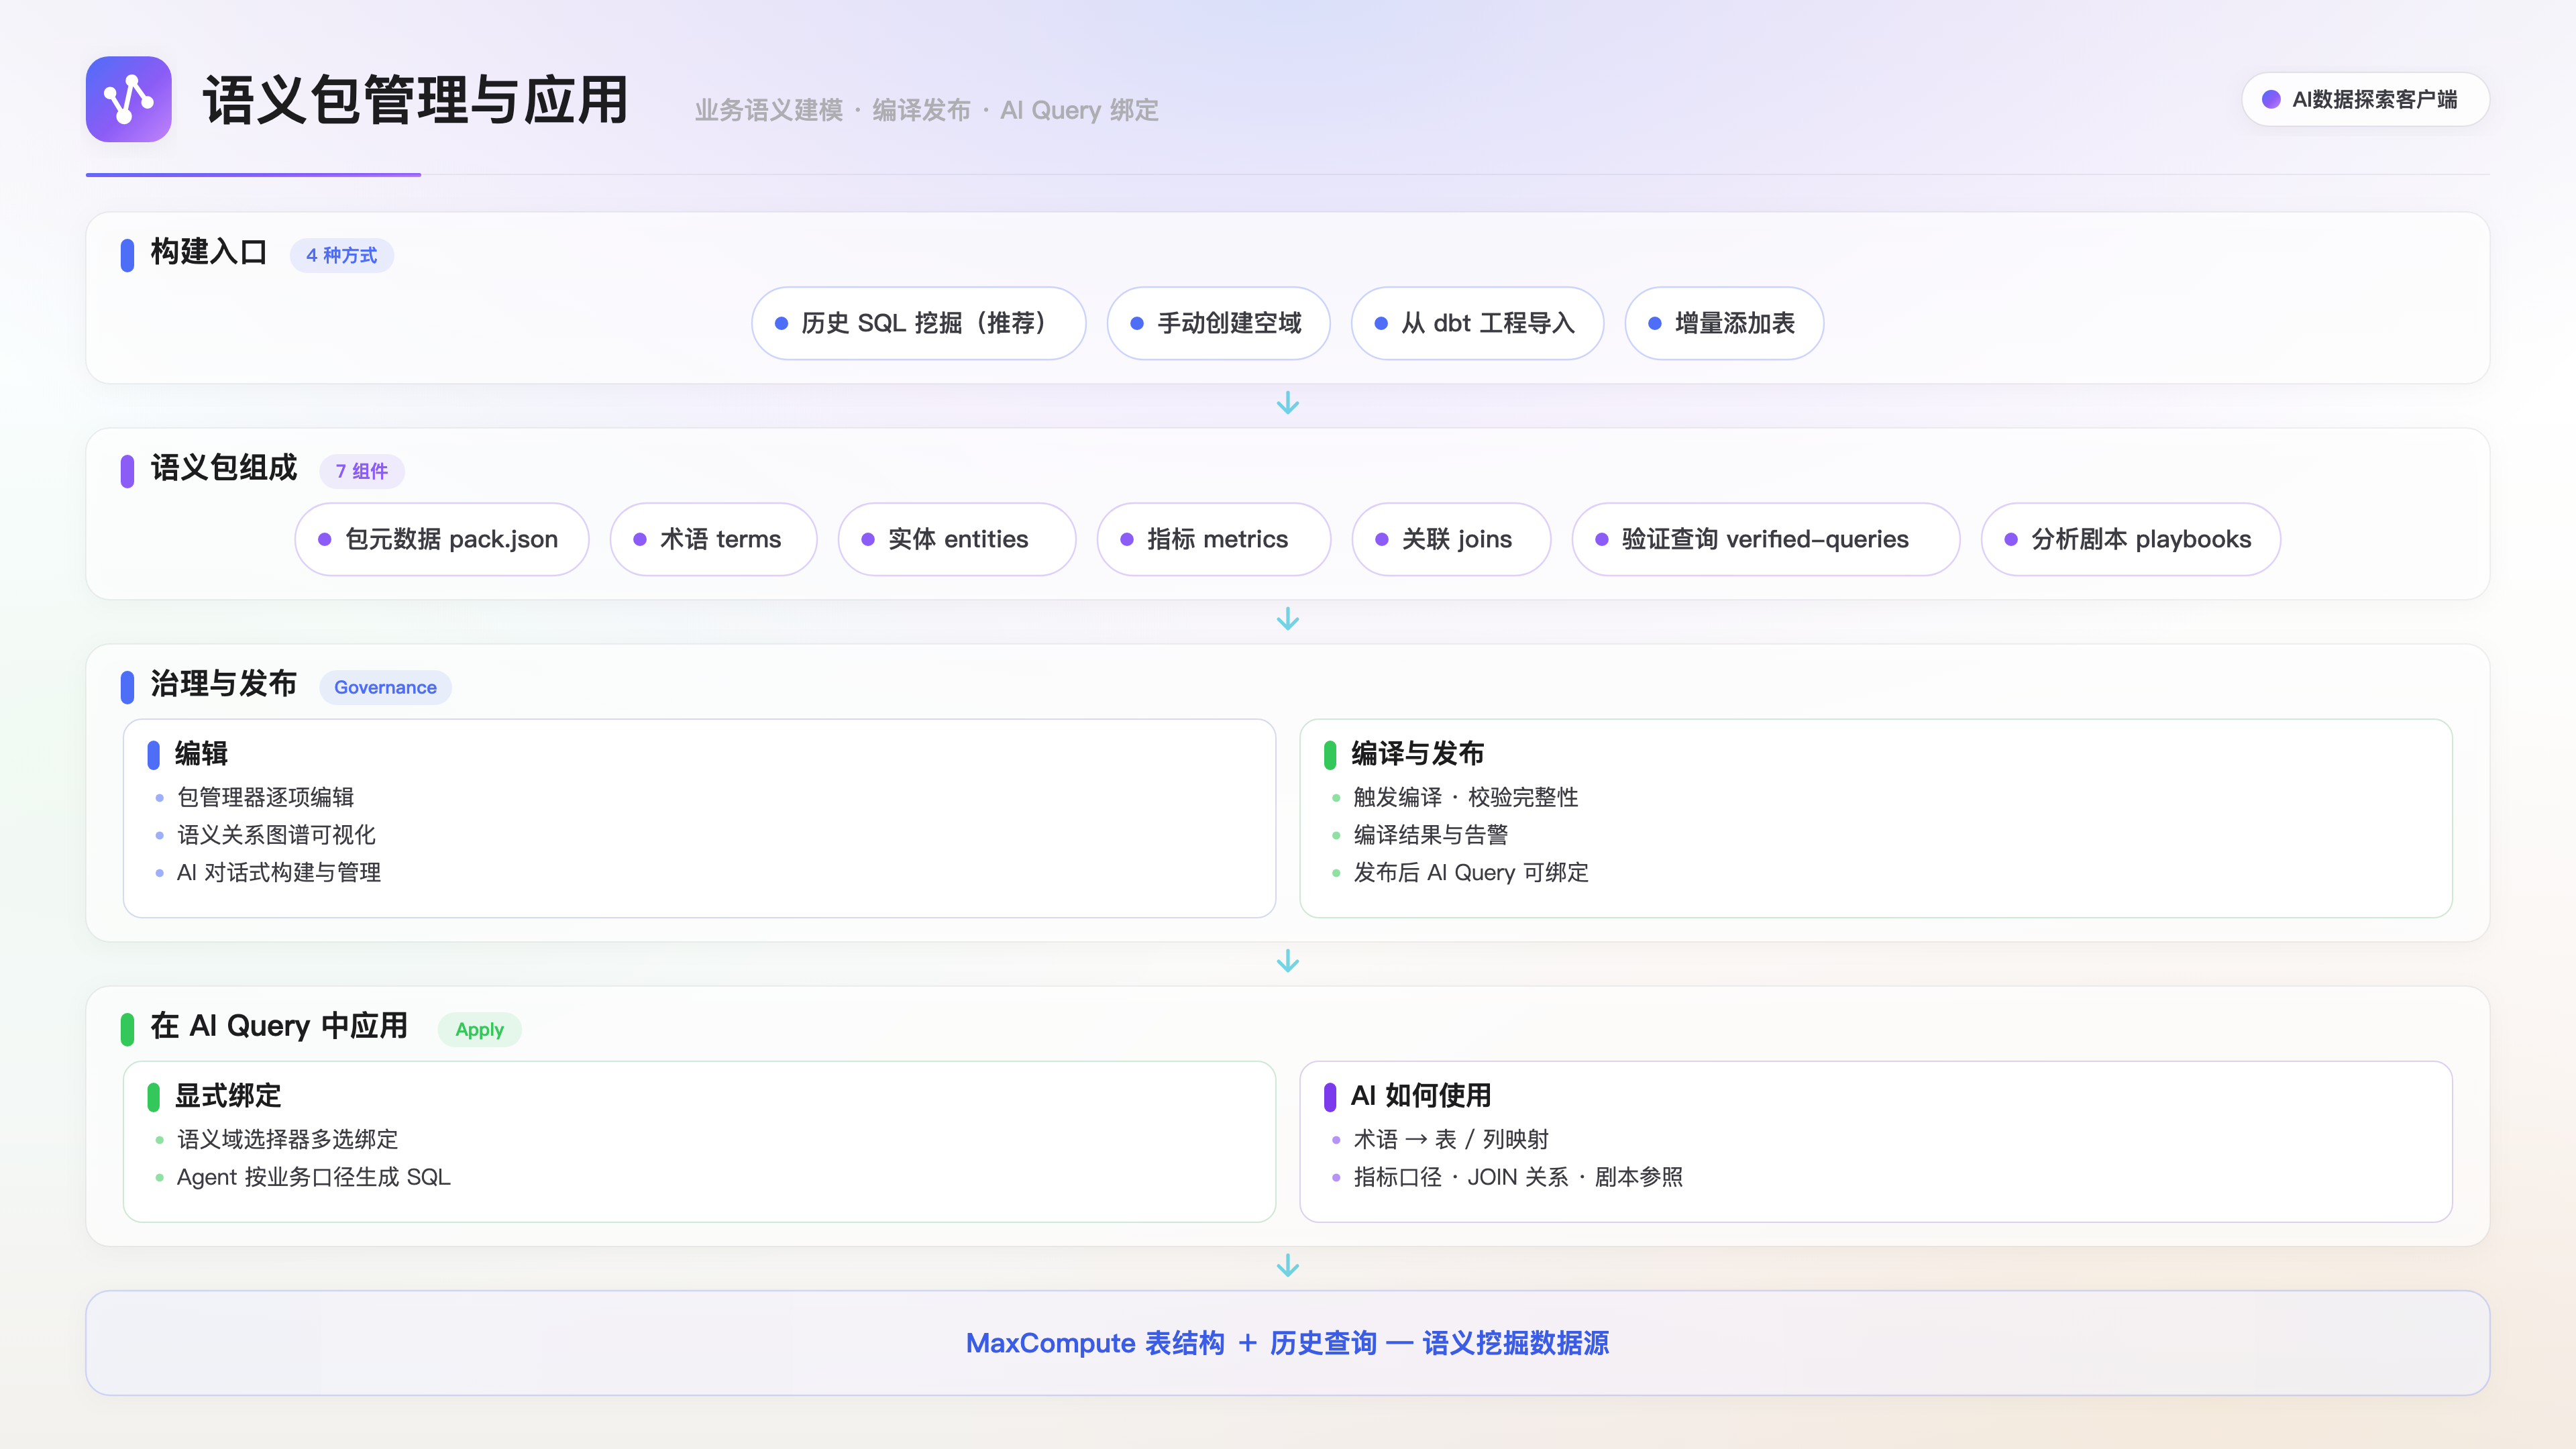
Task: Choose the 增量添加表 option
Action: 1724,323
